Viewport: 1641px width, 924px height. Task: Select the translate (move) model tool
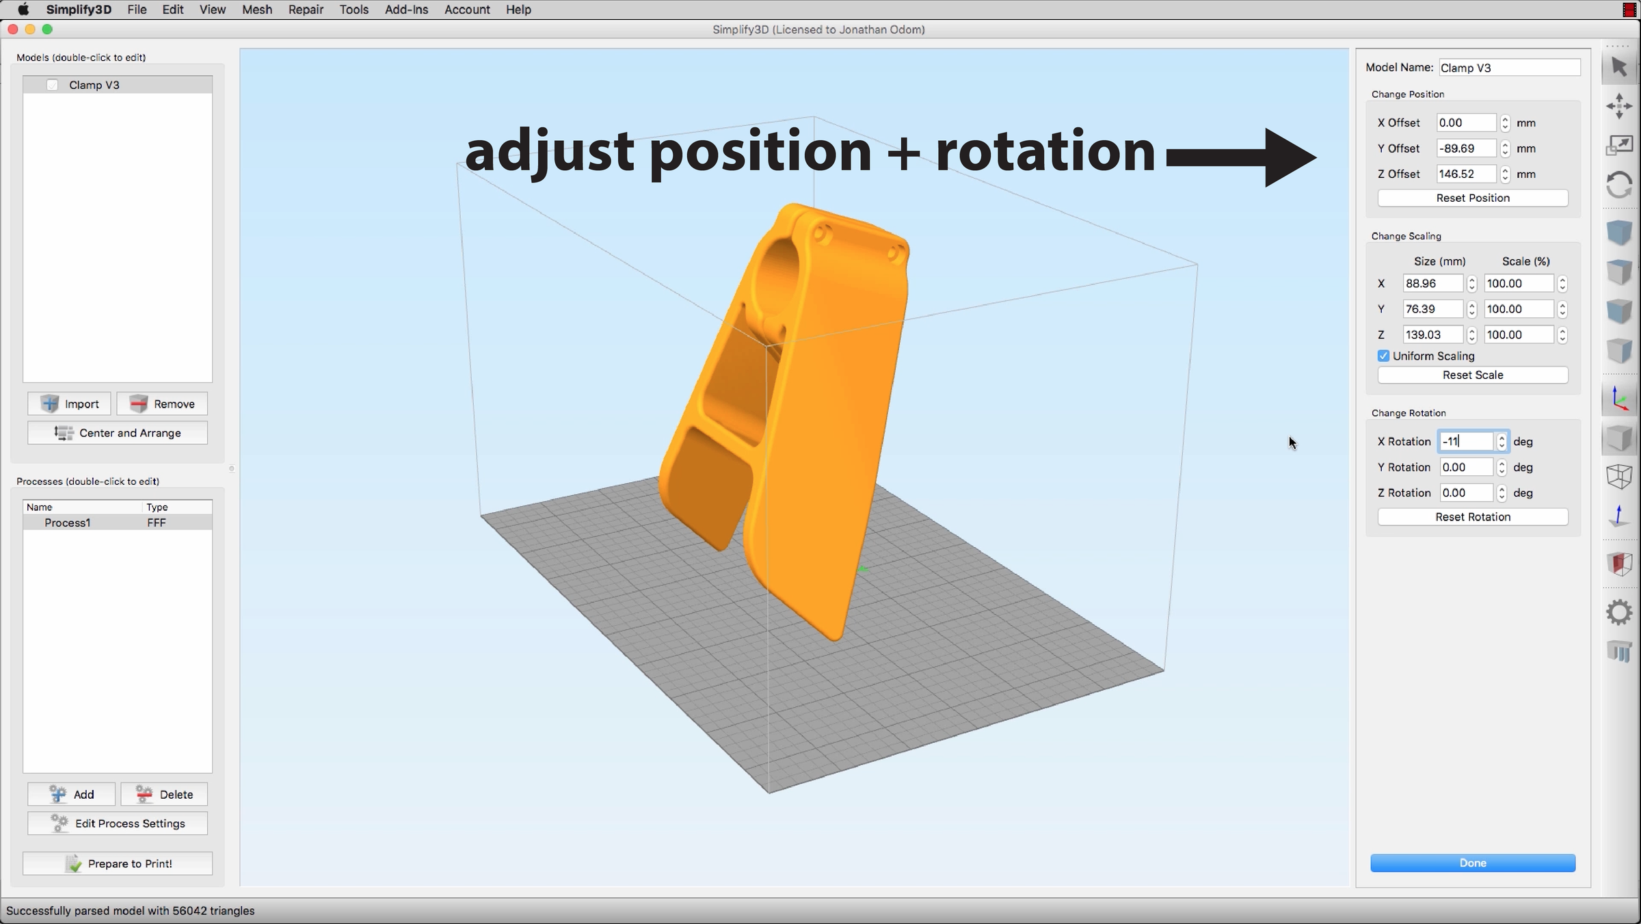point(1619,106)
